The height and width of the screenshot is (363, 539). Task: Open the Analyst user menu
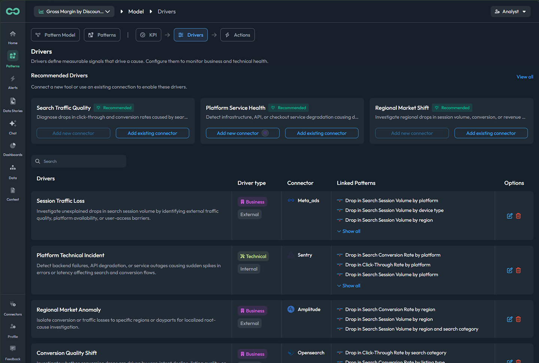click(511, 12)
